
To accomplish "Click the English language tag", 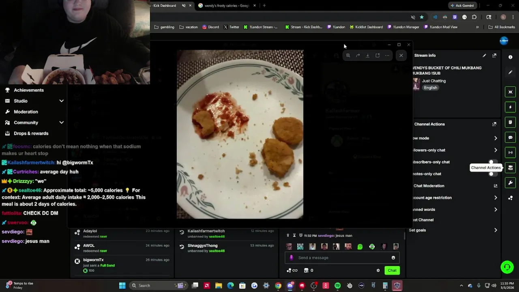I will coord(431,88).
